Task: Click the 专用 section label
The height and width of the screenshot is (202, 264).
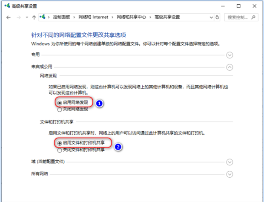Action: point(35,55)
